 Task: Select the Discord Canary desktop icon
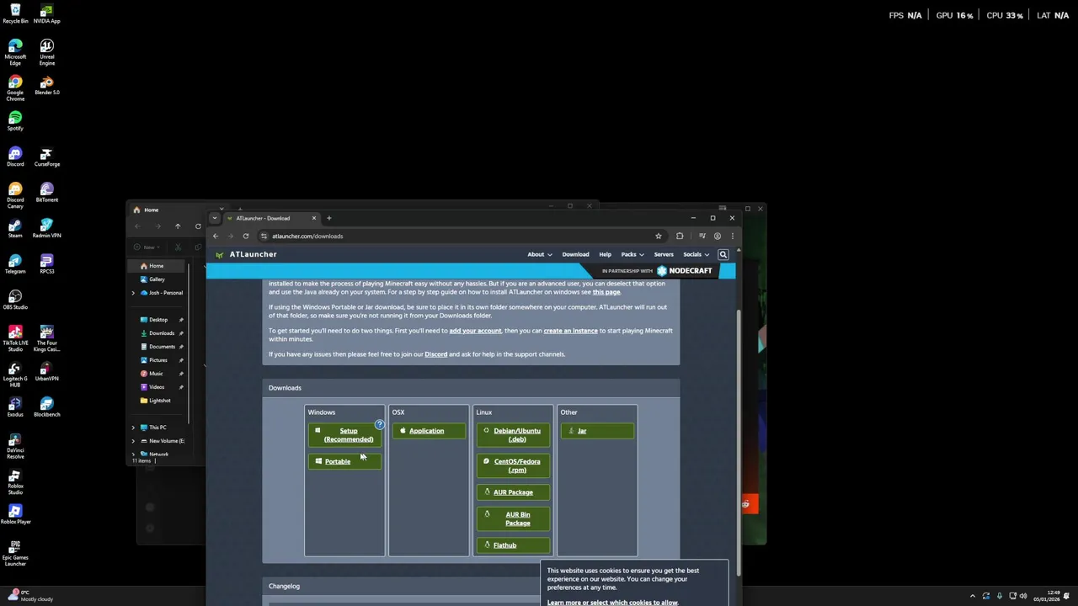coord(15,196)
